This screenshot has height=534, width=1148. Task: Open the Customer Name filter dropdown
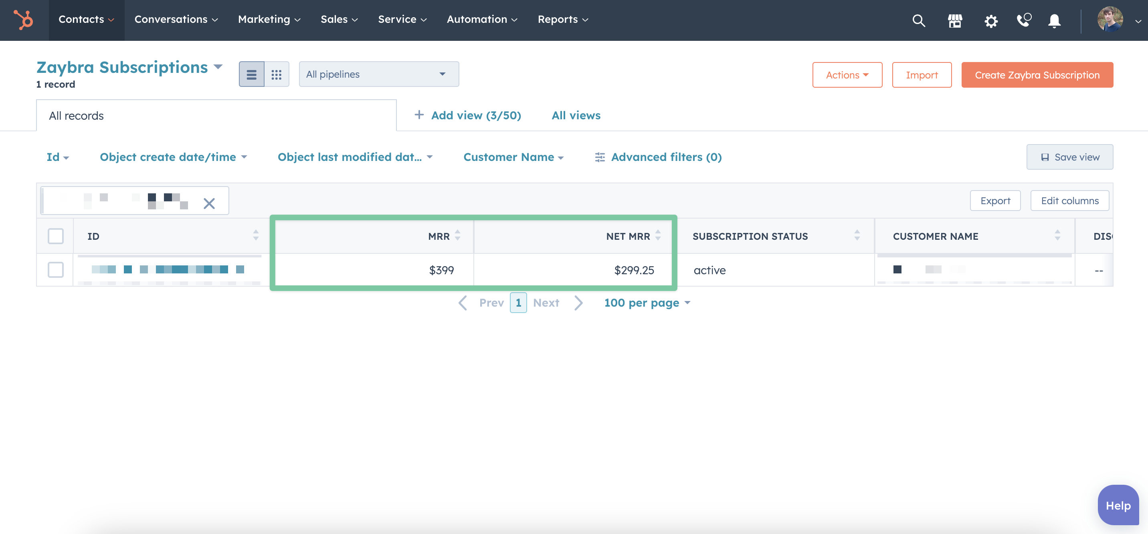click(x=513, y=157)
